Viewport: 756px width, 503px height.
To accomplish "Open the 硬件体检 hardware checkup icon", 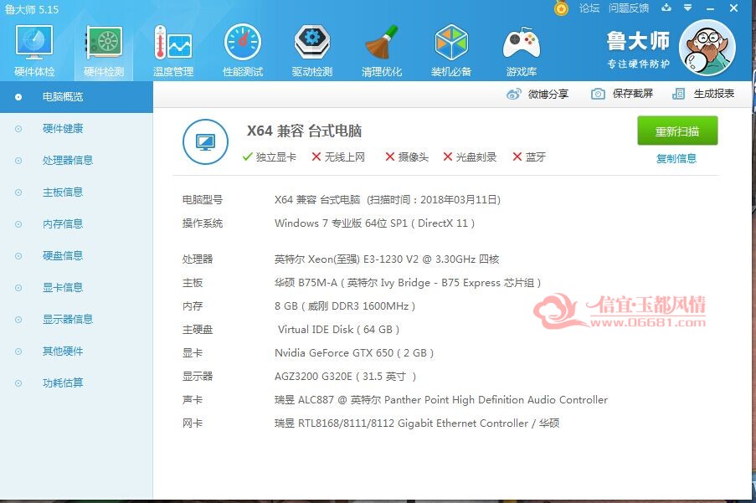I will [34, 42].
